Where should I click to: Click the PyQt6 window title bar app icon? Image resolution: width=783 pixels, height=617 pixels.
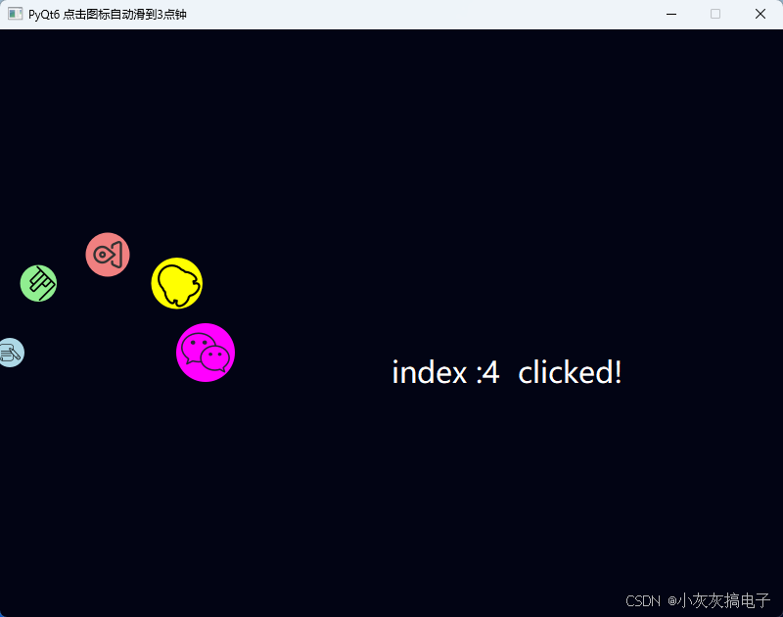15,14
